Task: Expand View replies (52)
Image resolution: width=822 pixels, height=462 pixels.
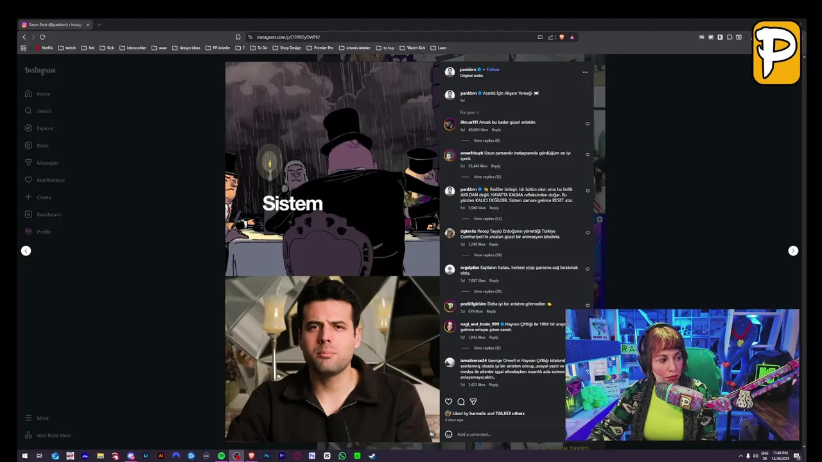Action: [487, 219]
